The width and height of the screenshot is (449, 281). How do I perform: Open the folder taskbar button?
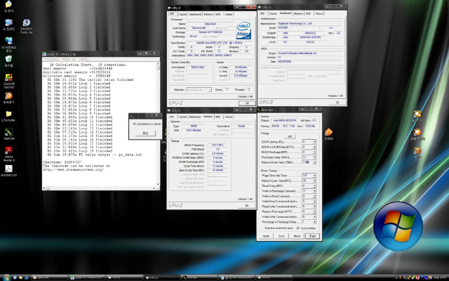click(x=48, y=277)
